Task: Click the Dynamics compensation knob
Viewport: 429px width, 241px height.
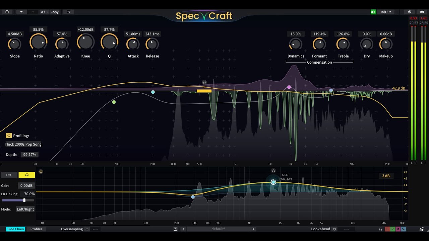Action: tap(296, 44)
